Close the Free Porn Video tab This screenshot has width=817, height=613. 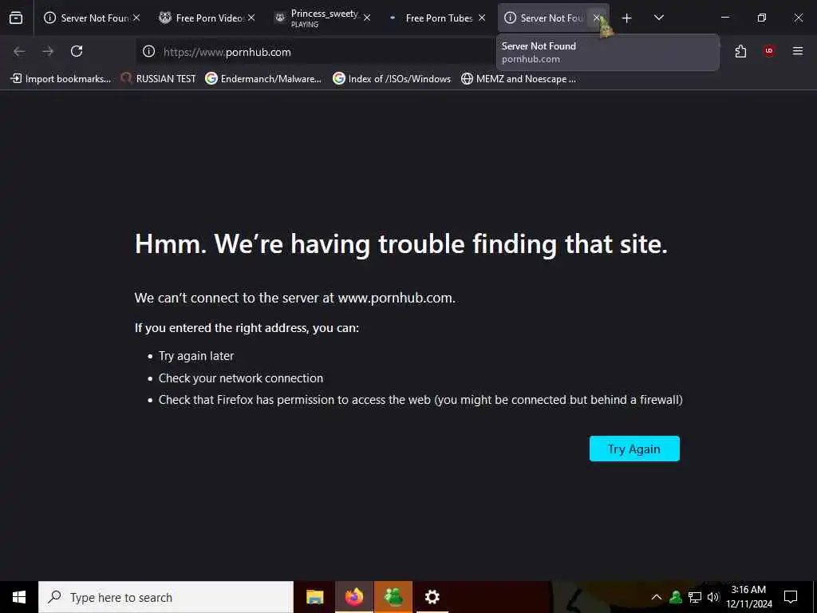tap(251, 18)
